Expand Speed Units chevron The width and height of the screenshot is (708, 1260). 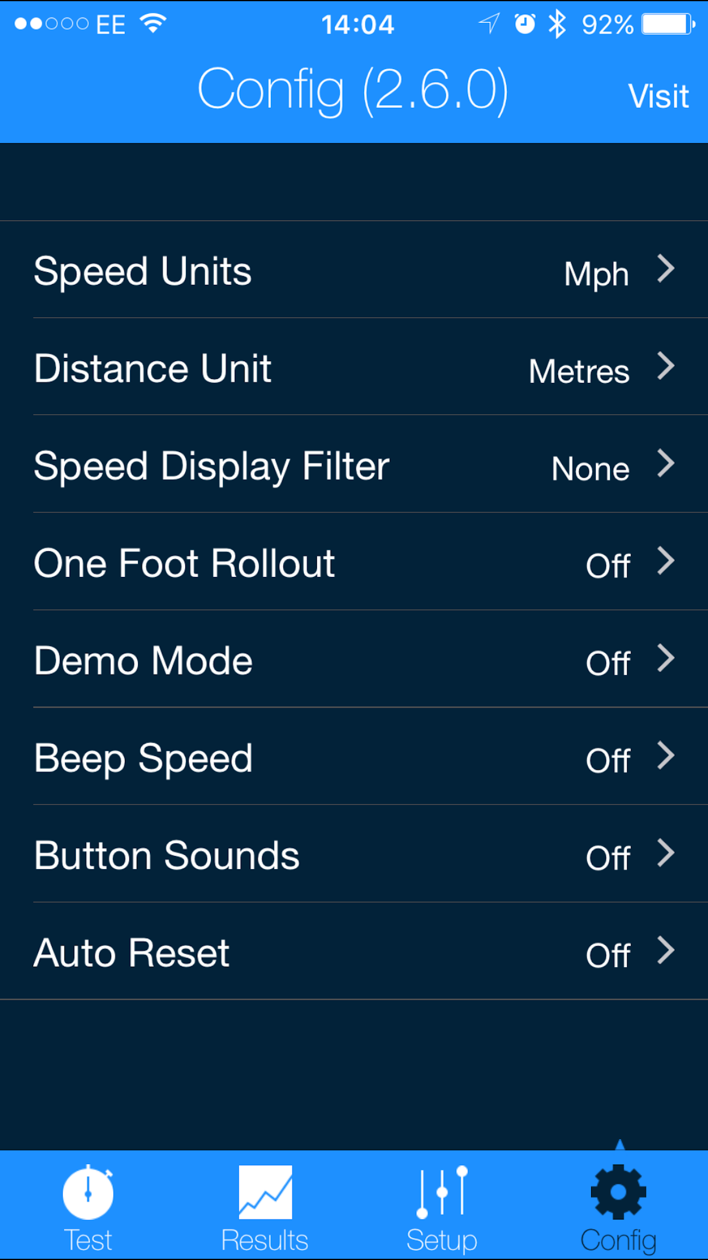tap(666, 269)
